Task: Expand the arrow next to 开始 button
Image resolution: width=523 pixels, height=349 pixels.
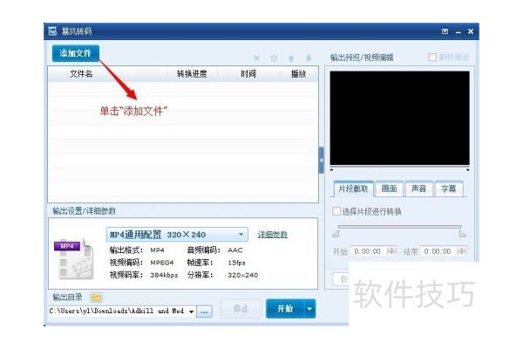Action: (x=309, y=309)
